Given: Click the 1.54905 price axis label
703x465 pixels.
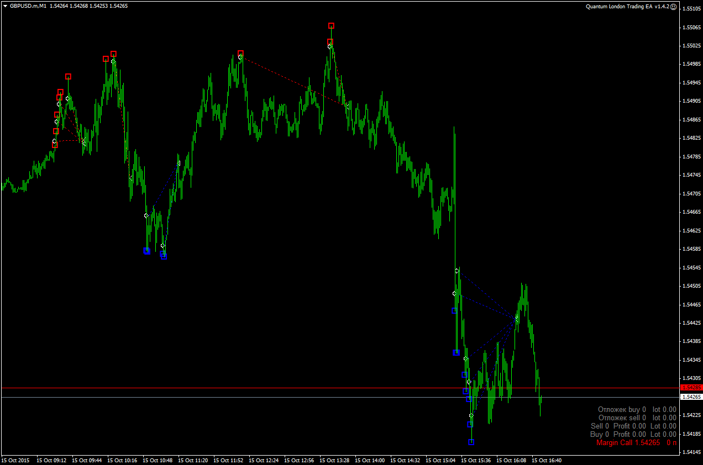Looking at the screenshot, I should (692, 101).
